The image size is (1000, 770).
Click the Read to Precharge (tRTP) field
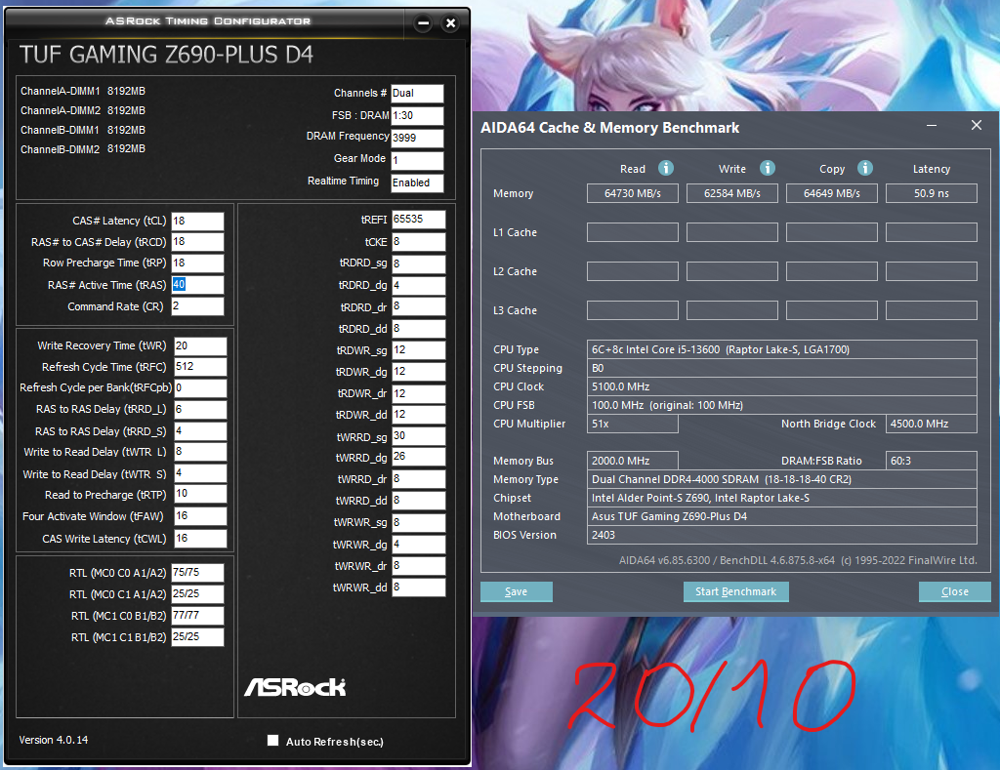[x=200, y=494]
